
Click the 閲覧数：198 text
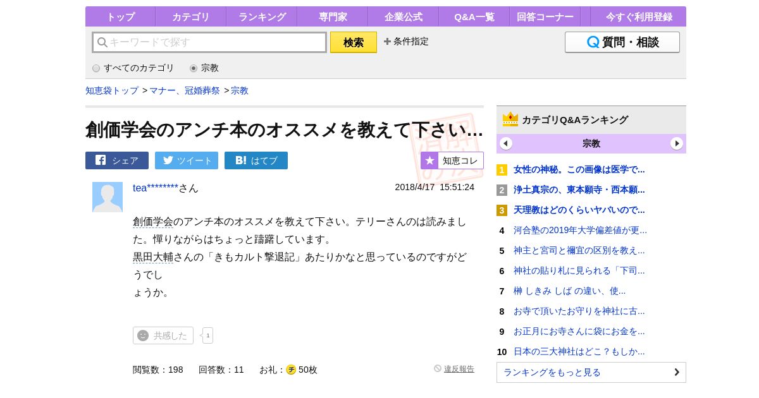(x=158, y=370)
